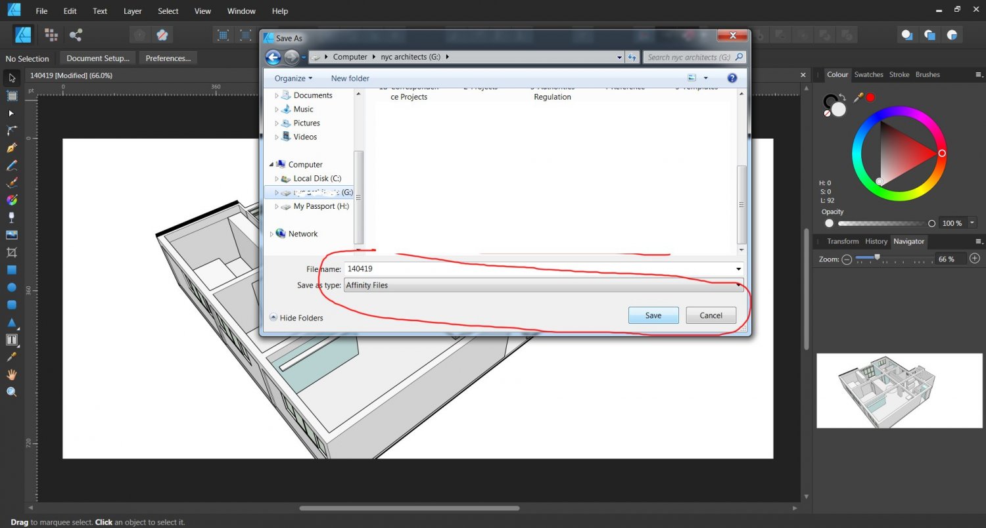Click the Refresh button beside address bar
This screenshot has width=986, height=528.
[x=632, y=57]
